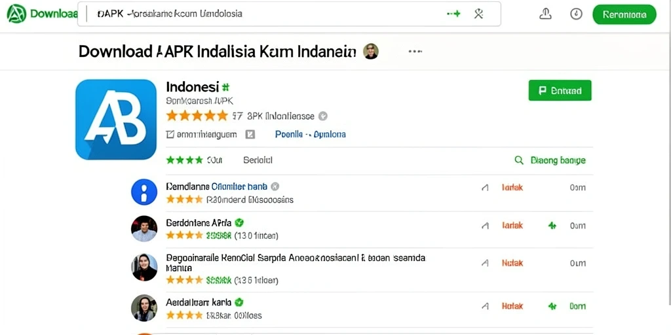Click avatar of Aerdalluam karla row
The width and height of the screenshot is (671, 335).
(x=144, y=308)
